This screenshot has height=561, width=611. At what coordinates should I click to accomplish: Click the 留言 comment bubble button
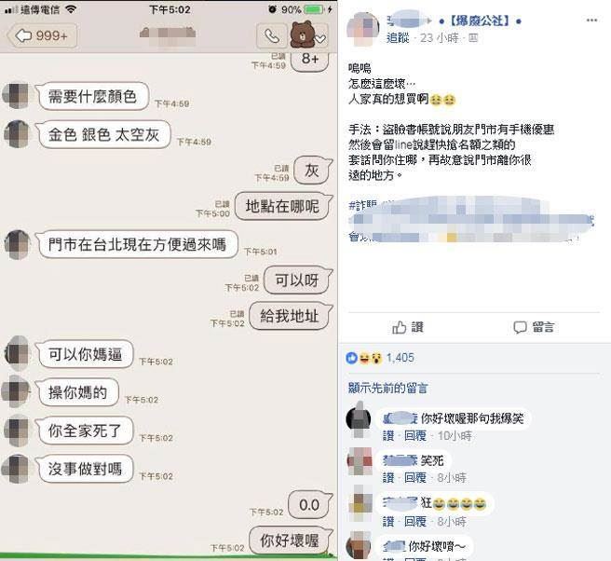[534, 327]
